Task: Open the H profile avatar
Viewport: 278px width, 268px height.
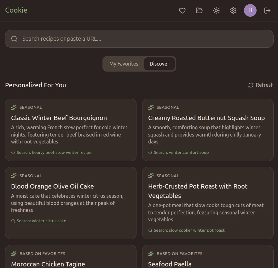Action: (x=250, y=10)
